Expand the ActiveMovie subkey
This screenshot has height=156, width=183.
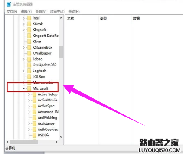pos(29,100)
